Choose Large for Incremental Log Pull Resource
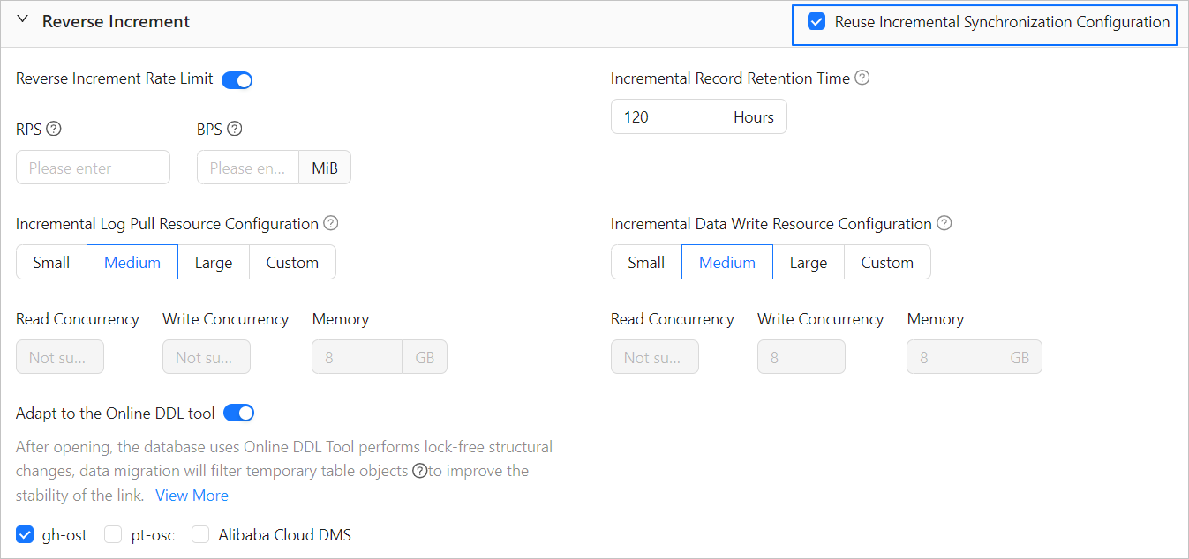The height and width of the screenshot is (559, 1189). tap(214, 262)
